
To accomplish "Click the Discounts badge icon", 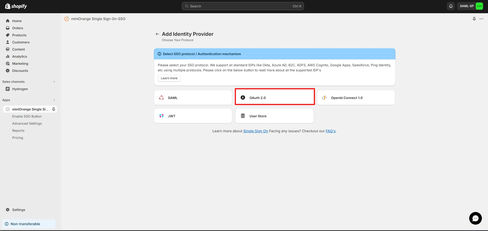I will [8, 71].
